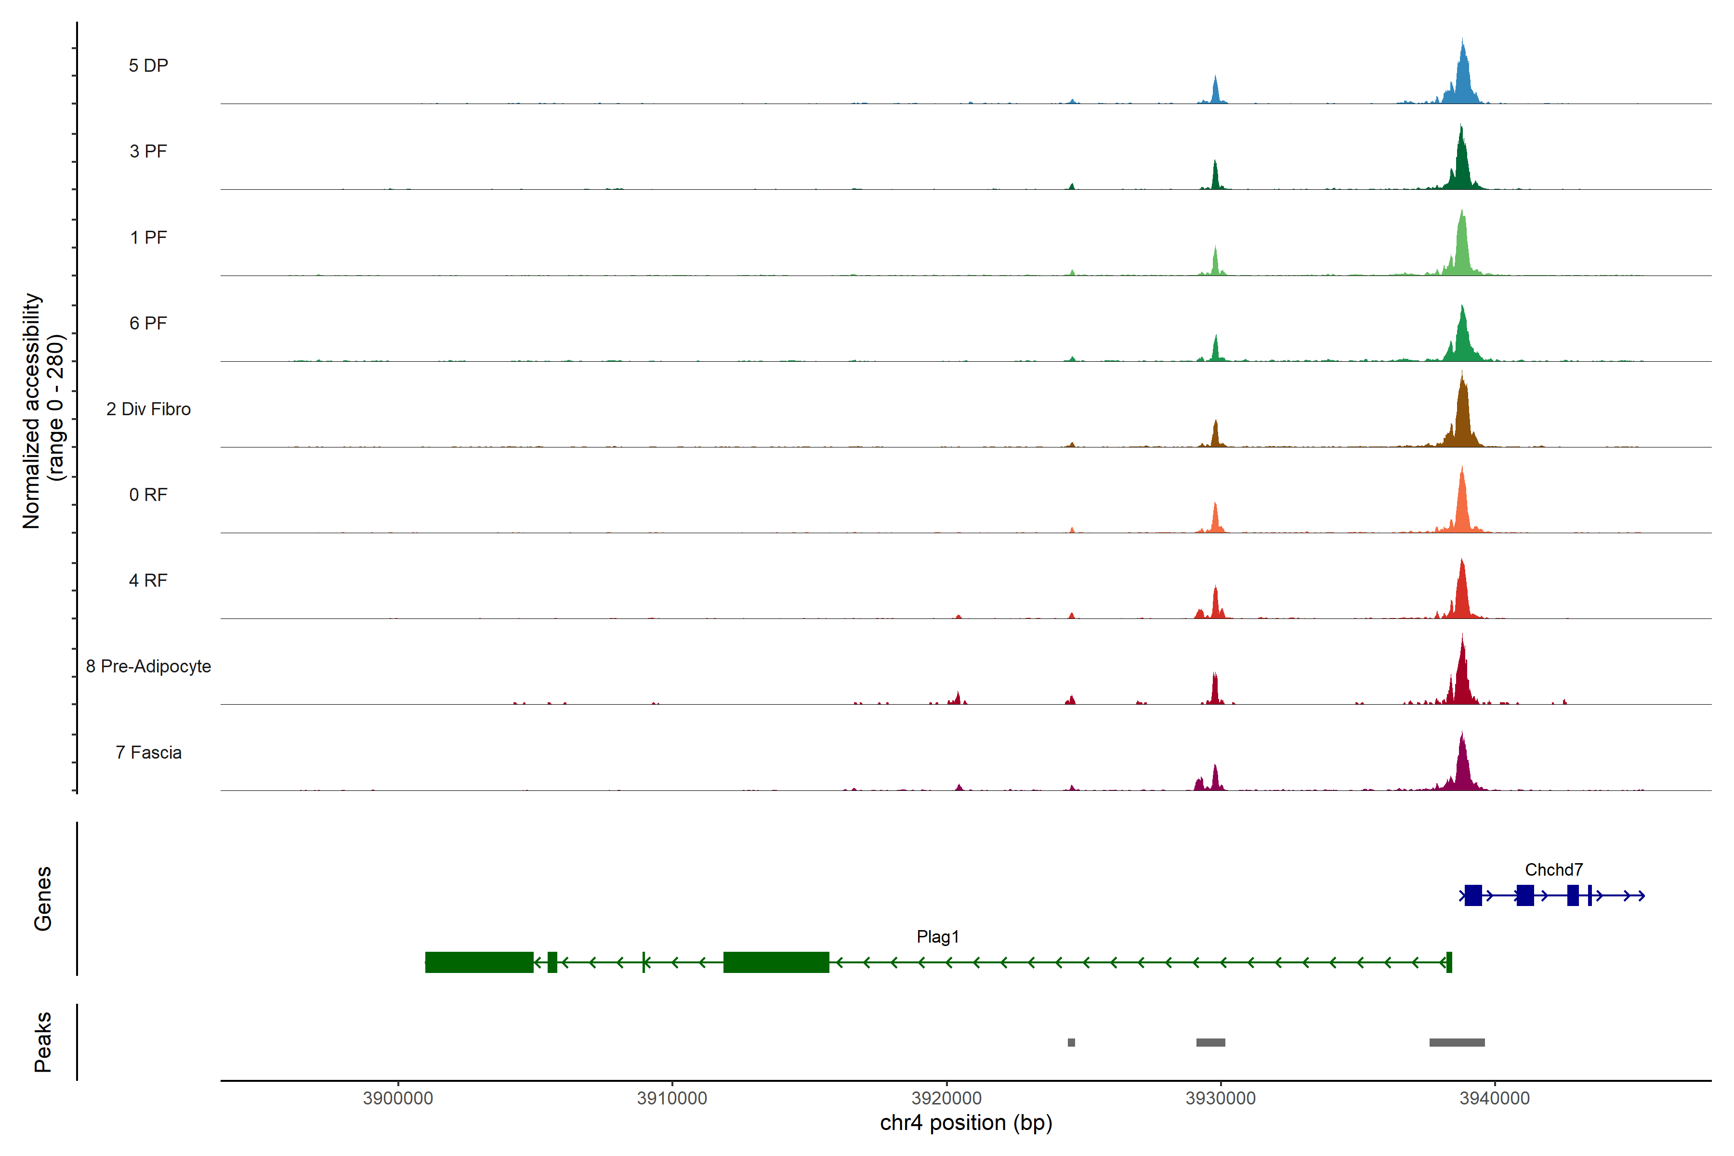Click the 8 Pre-Adipocyte track label
1734x1156 pixels.
[148, 666]
